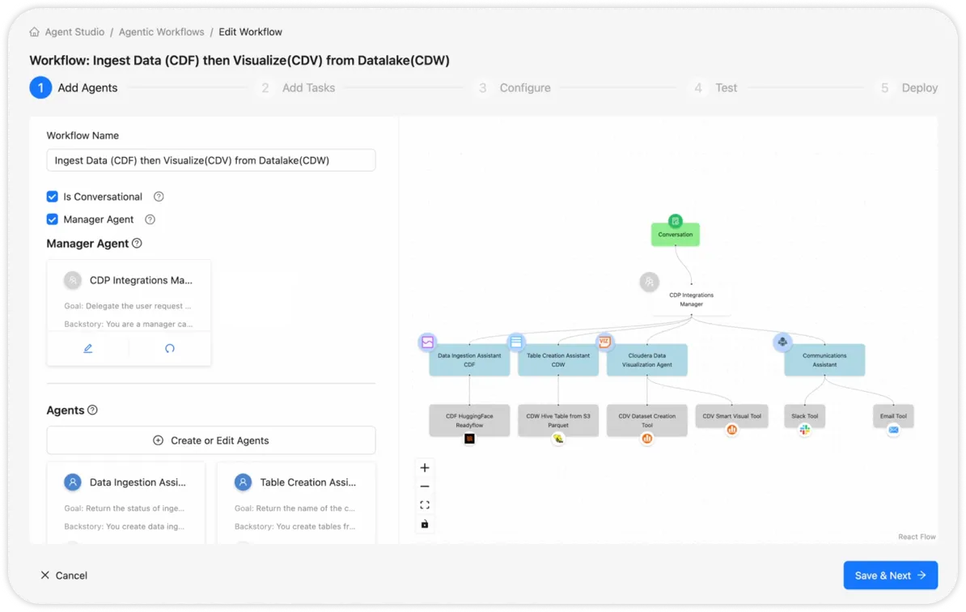Uncheck the Is Conversational checkbox

(x=52, y=196)
